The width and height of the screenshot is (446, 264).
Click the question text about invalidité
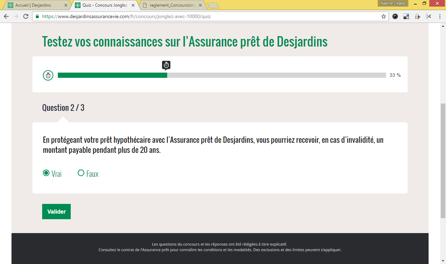[x=213, y=146]
